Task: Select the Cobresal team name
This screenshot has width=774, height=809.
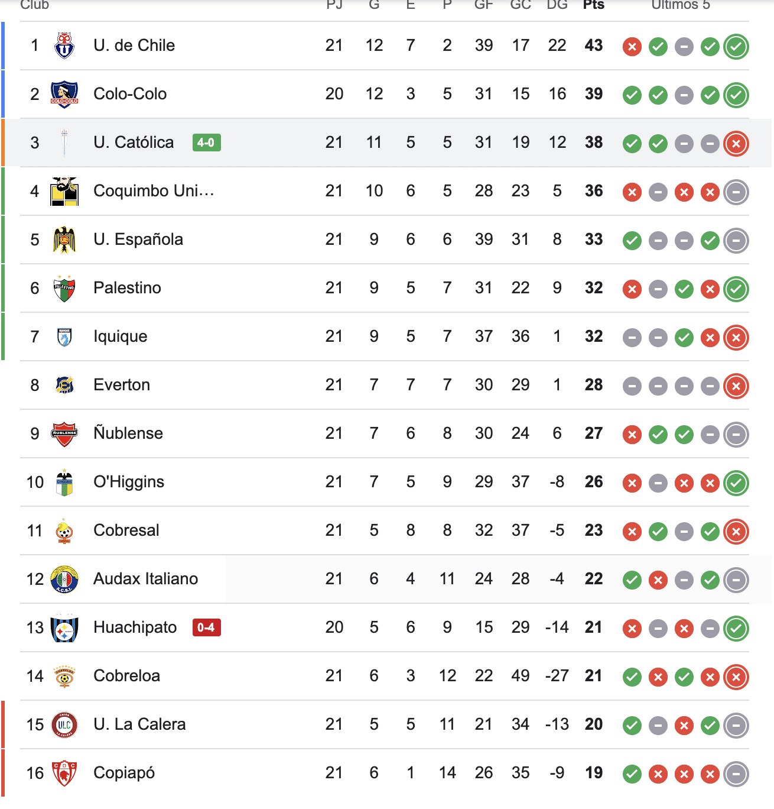Action: [x=126, y=530]
